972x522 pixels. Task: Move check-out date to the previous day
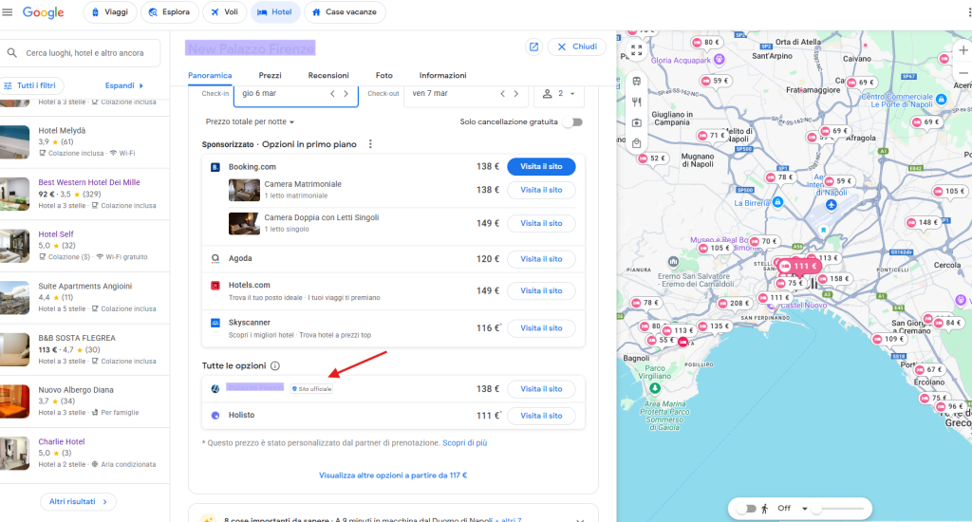point(502,94)
